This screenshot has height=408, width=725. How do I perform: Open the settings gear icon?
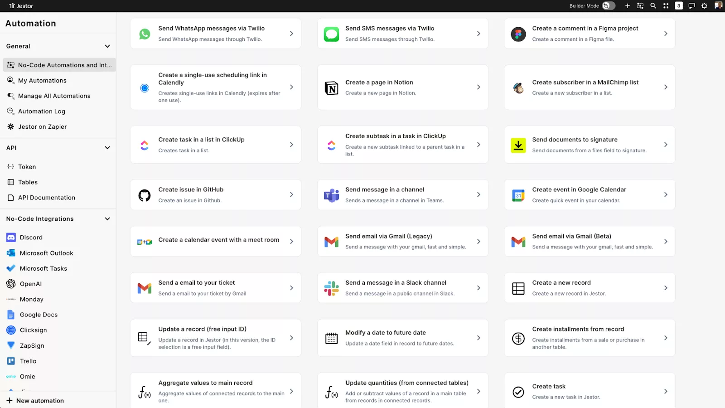point(704,6)
